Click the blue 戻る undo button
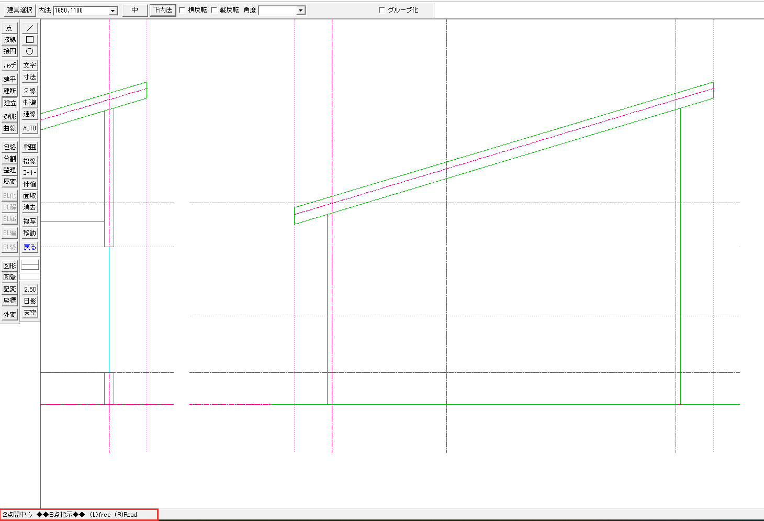The image size is (764, 521). pos(30,247)
